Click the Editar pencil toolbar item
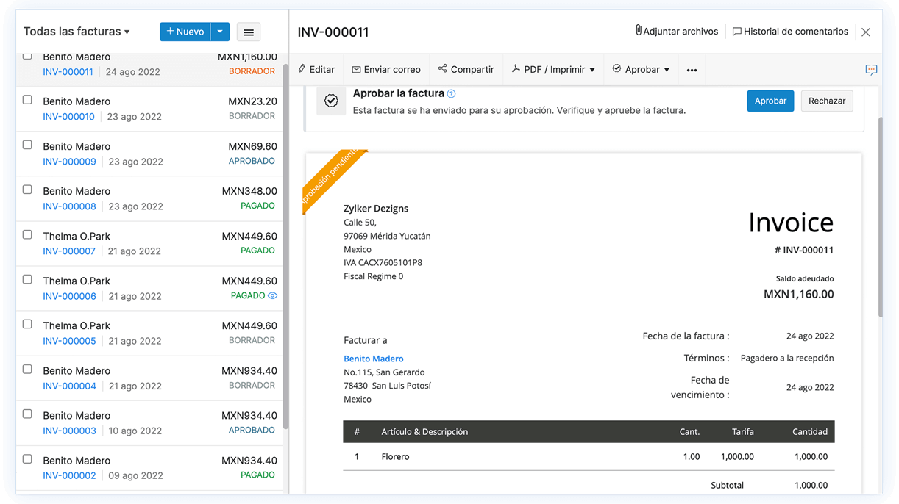Viewport: 899px width, 504px height. point(316,69)
